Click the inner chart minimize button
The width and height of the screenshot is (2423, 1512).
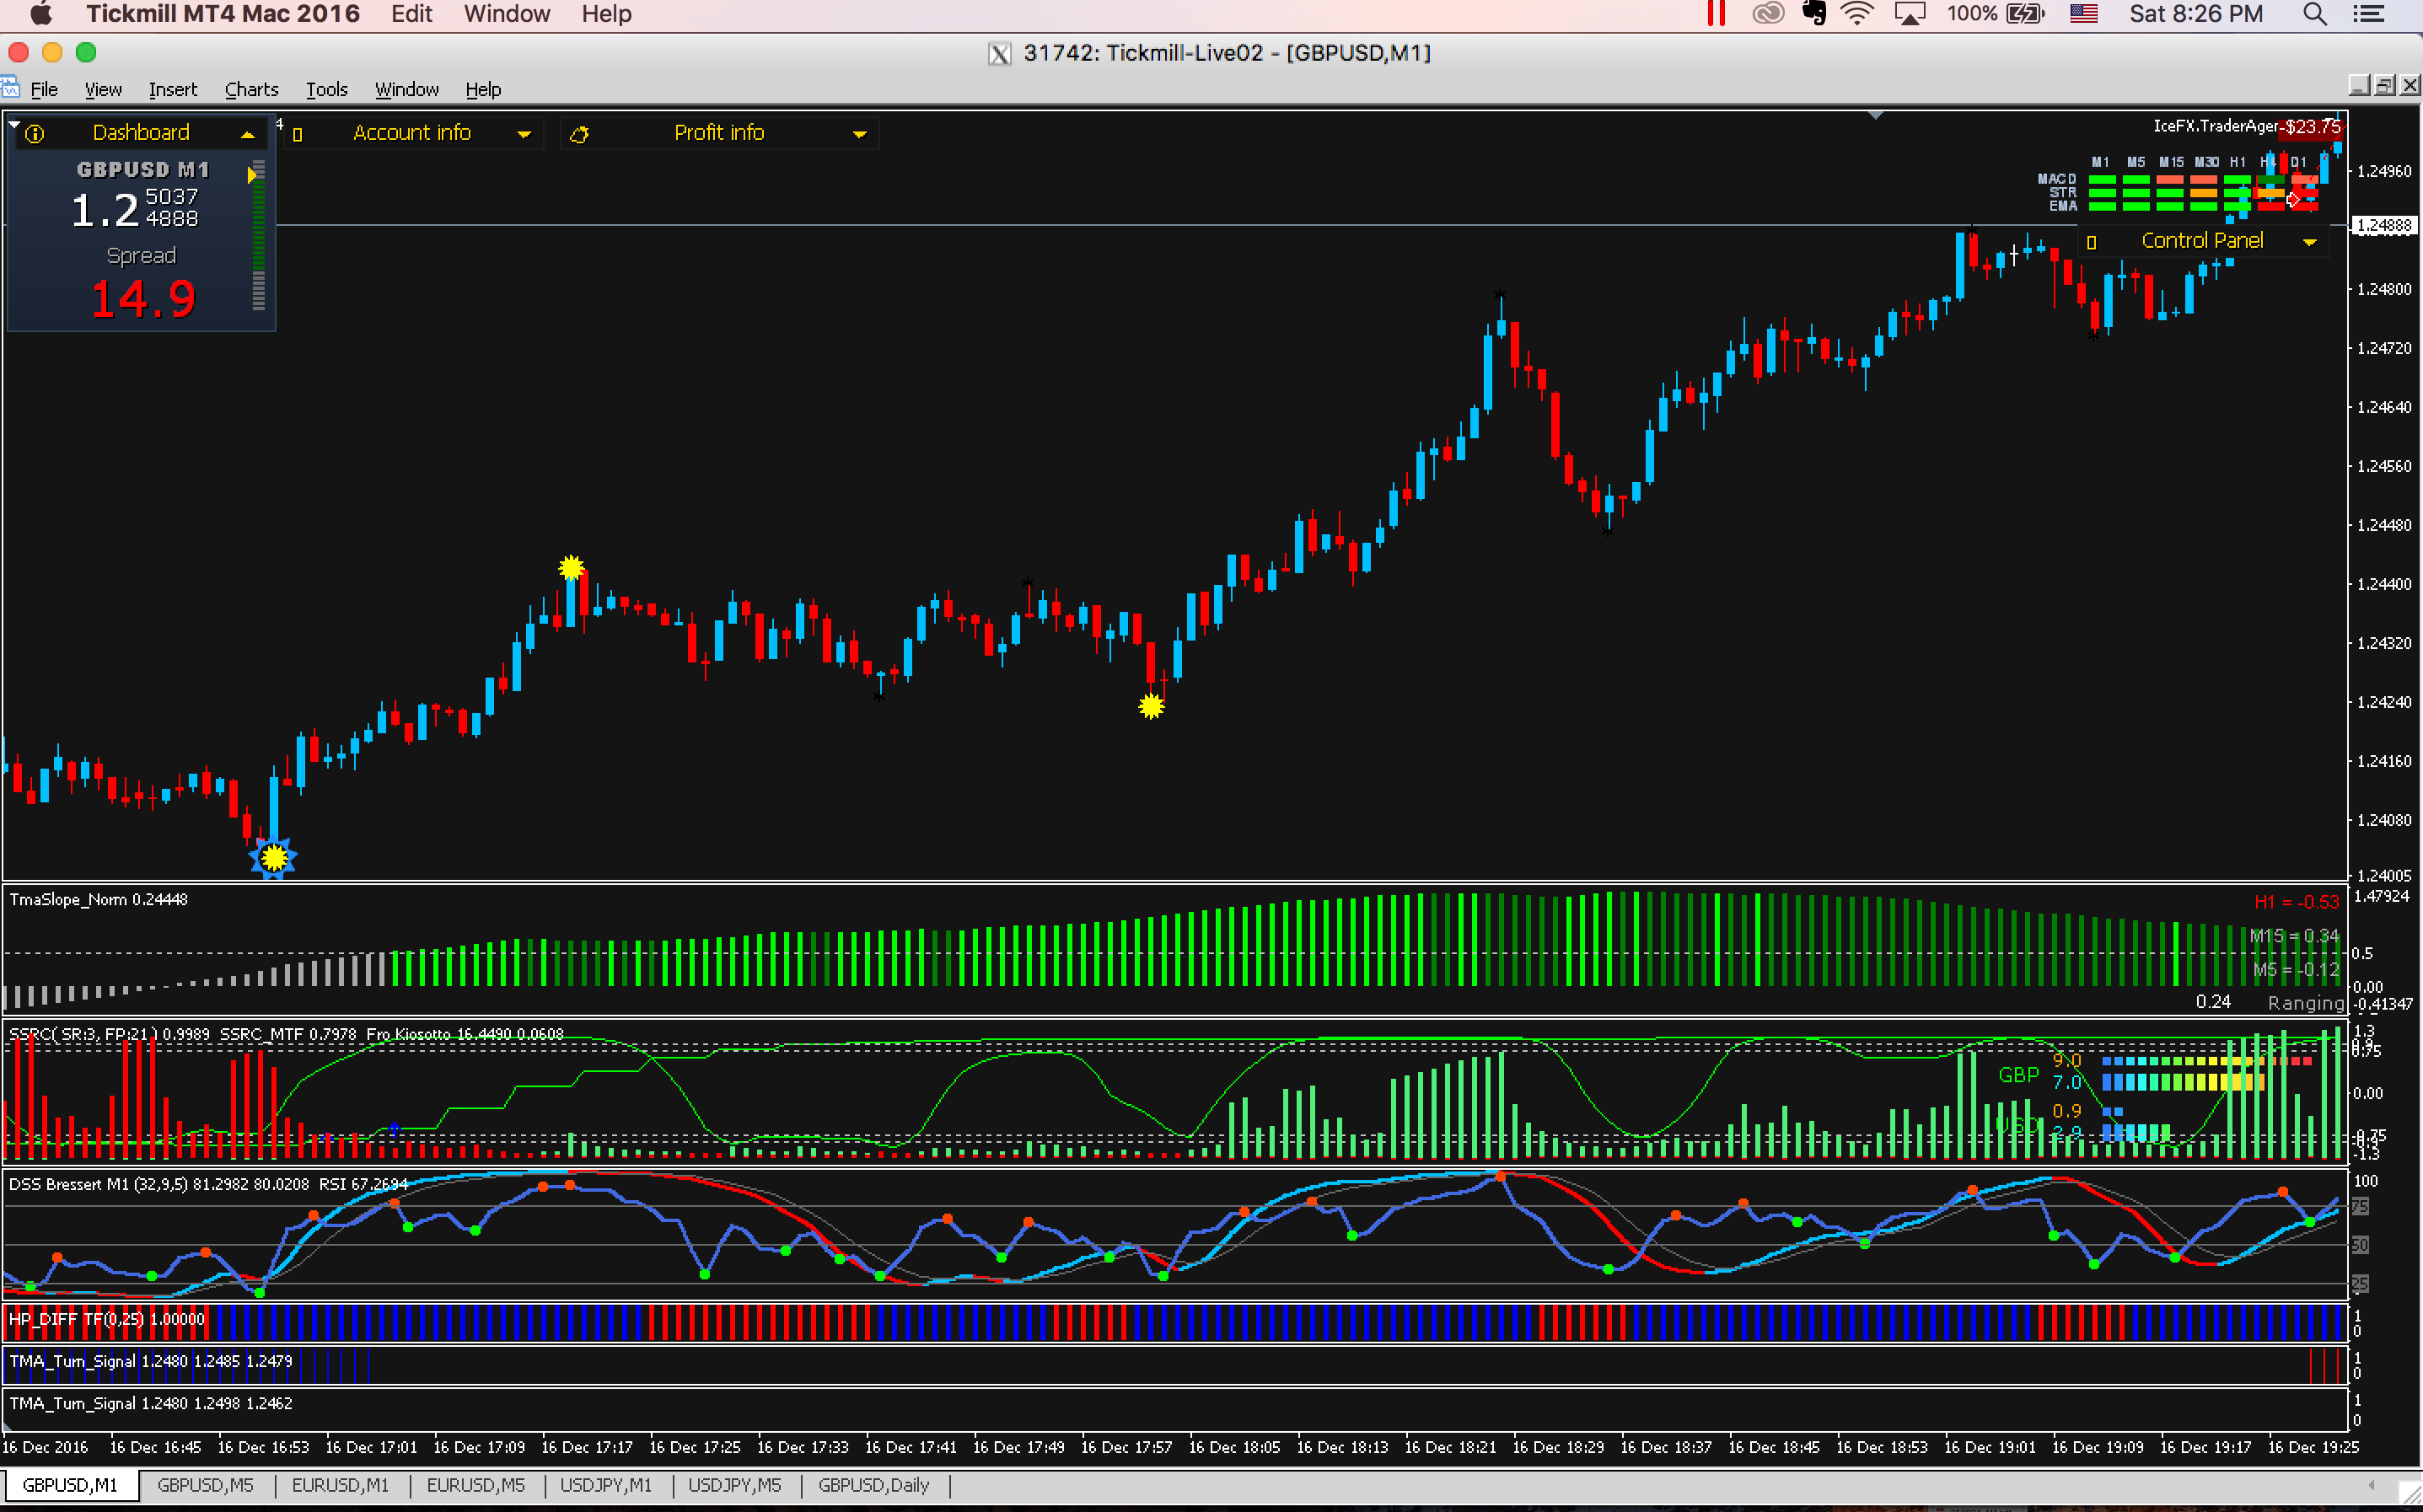[x=2359, y=86]
